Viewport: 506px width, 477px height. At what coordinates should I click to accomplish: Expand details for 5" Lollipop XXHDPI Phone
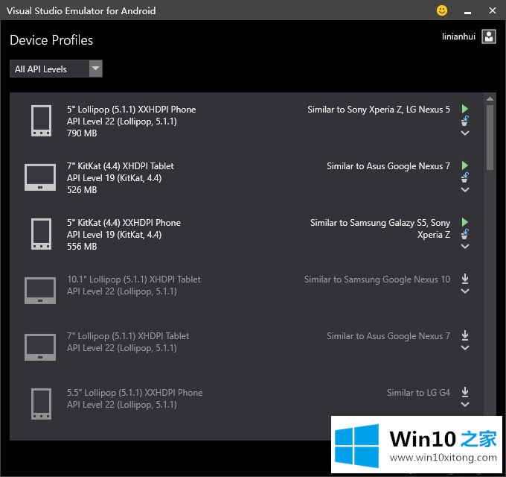464,133
